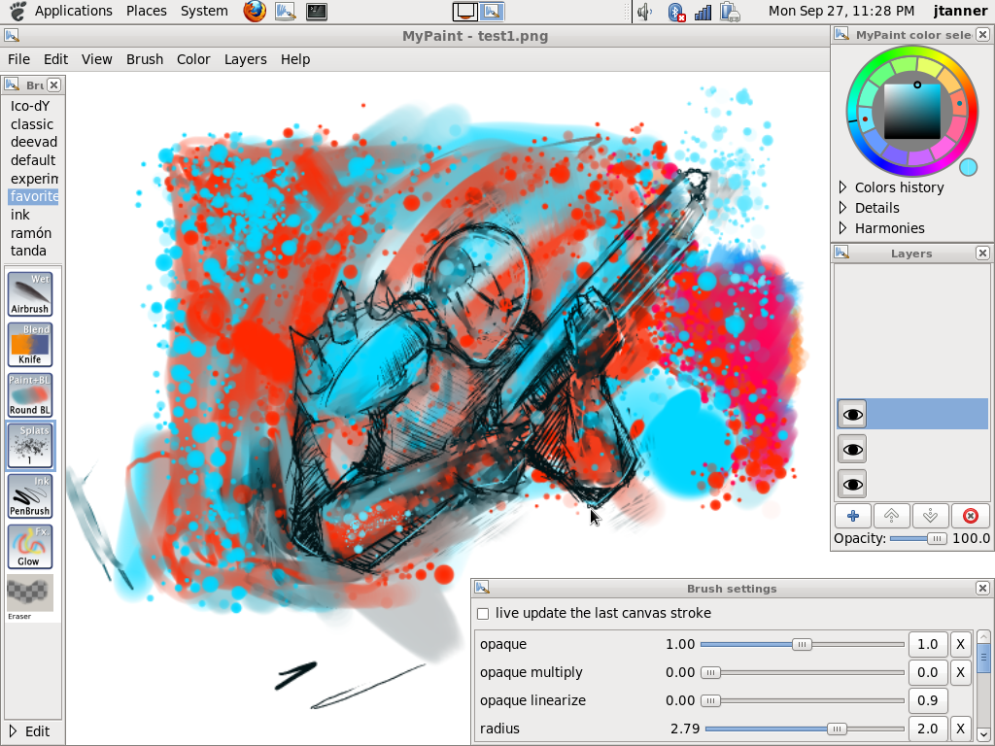This screenshot has height=746, width=995.
Task: Open the Layers menu
Action: click(x=245, y=59)
